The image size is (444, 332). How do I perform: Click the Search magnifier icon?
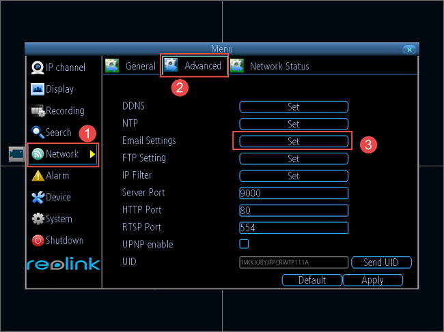pyautogui.click(x=38, y=132)
